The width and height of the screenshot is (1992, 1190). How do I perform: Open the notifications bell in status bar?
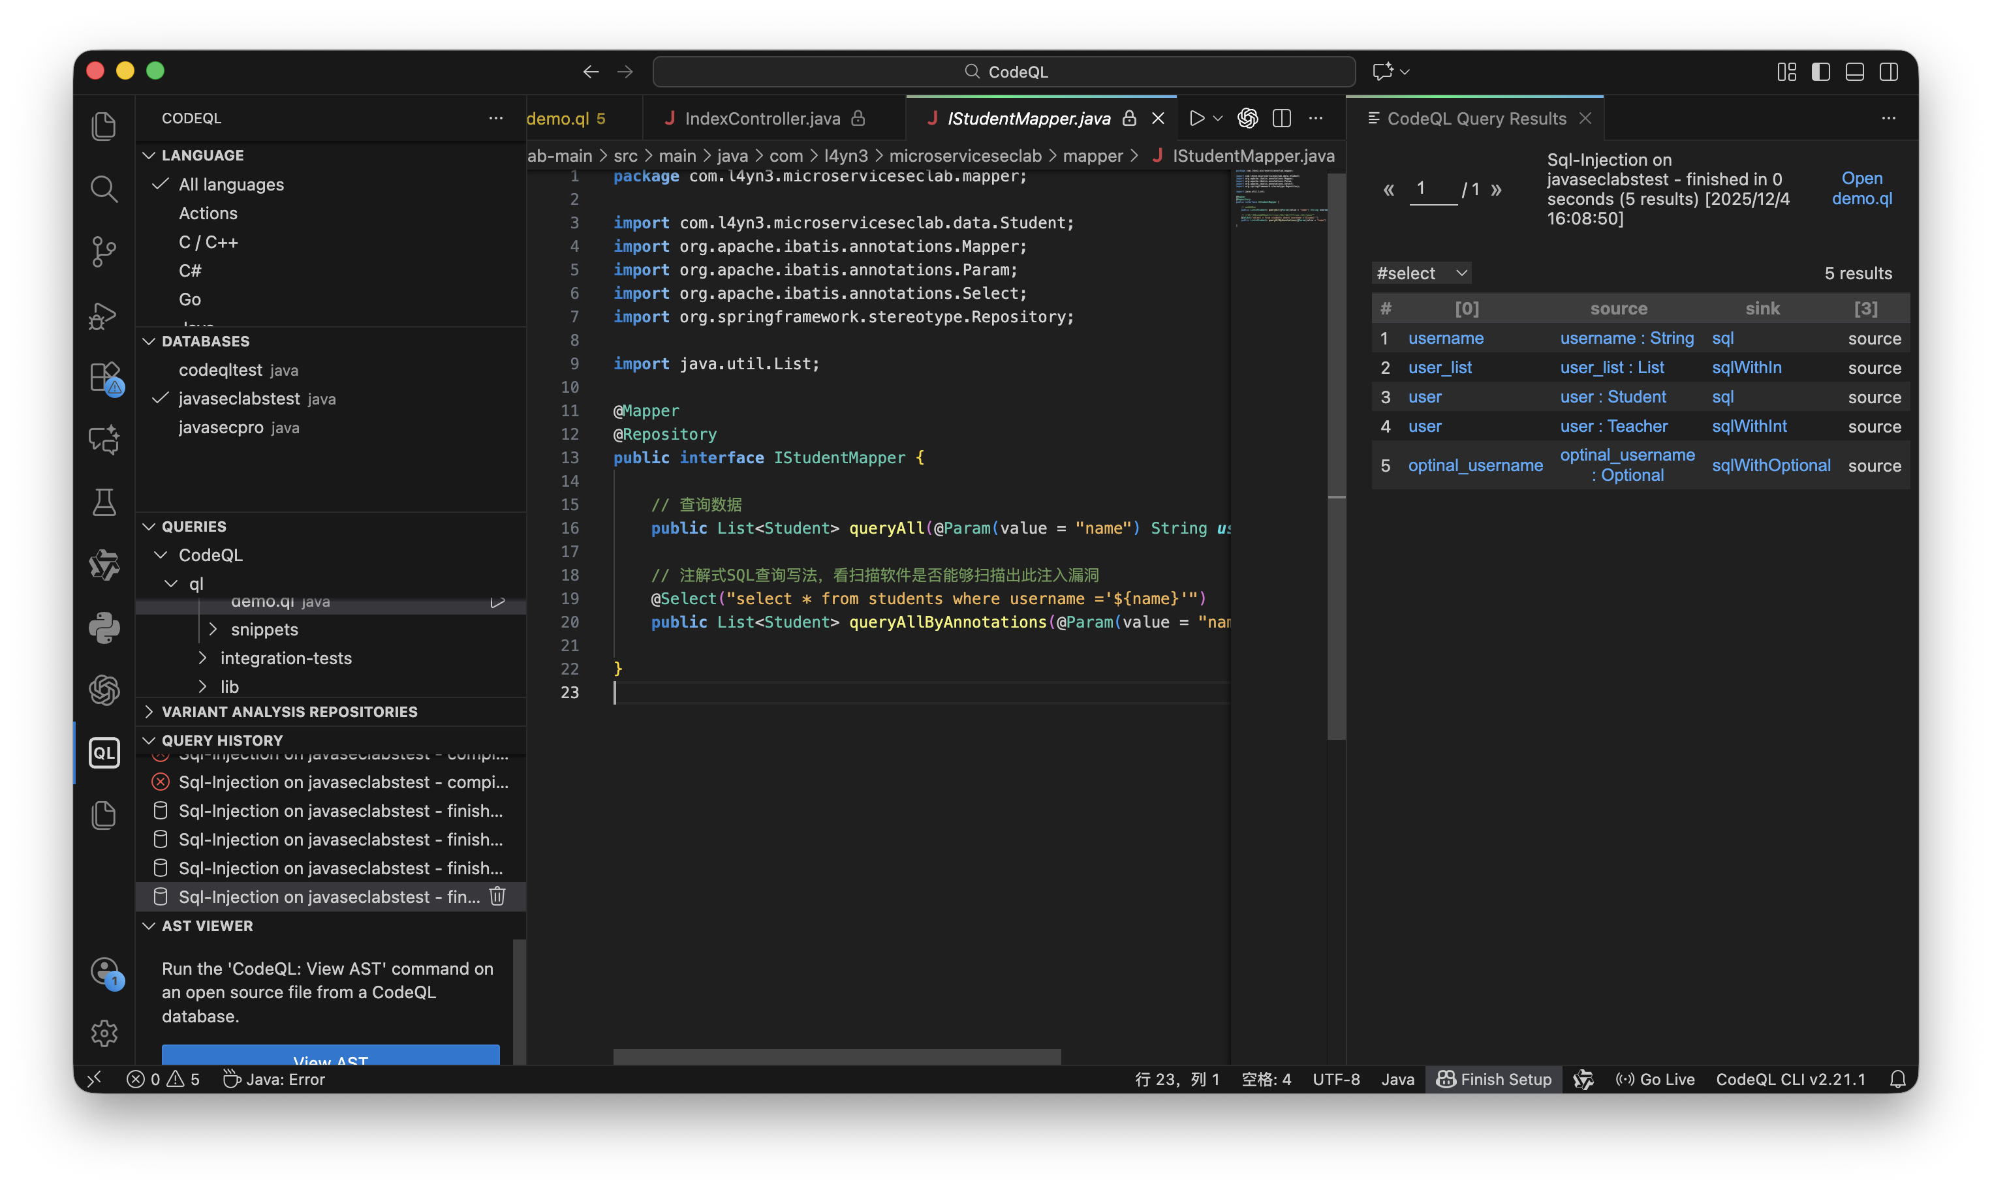1897,1079
